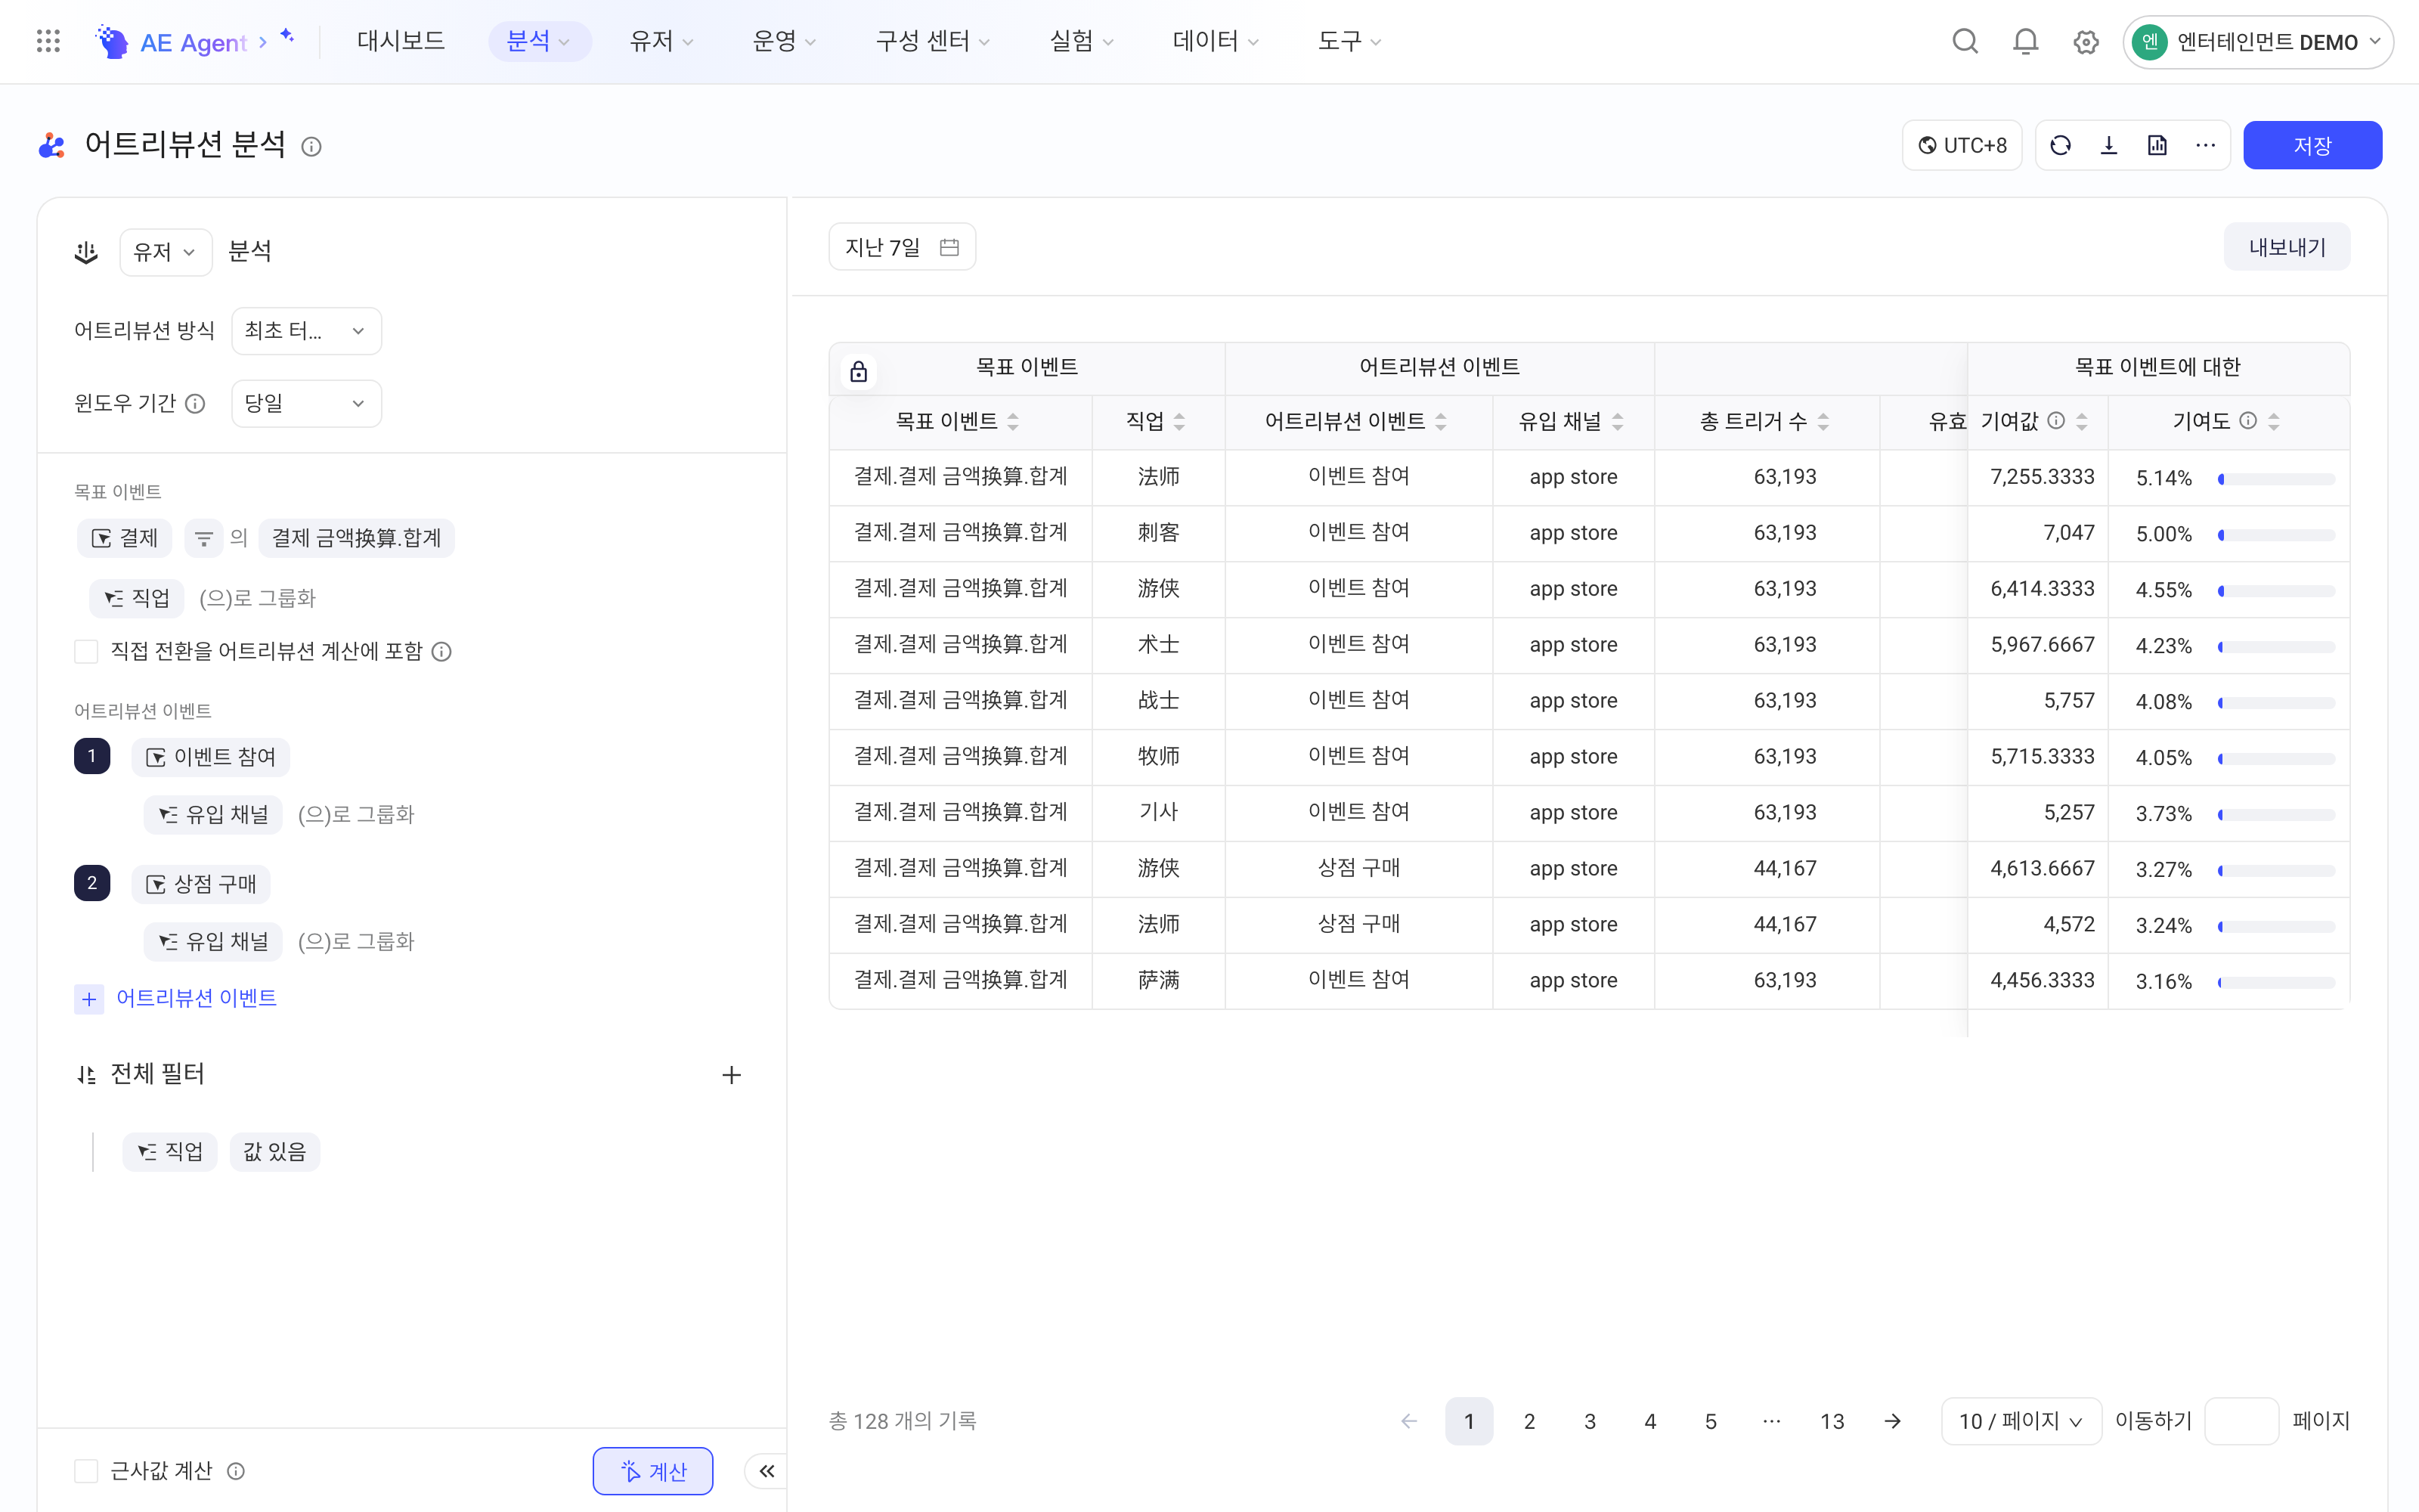Image resolution: width=2419 pixels, height=1512 pixels.
Task: Collapse the left panel with double-chevron
Action: point(767,1471)
